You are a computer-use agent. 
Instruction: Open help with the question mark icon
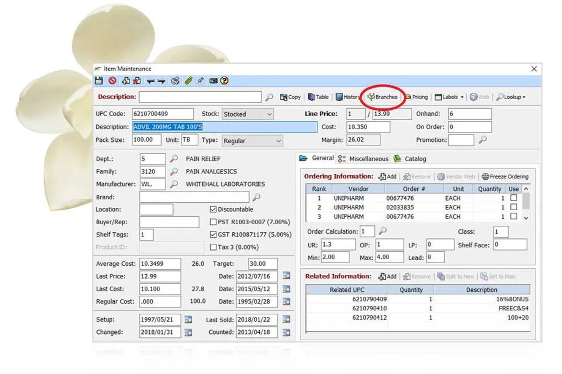224,81
